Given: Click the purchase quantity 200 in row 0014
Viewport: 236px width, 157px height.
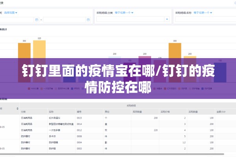Looking at the screenshot, I should (212, 124).
